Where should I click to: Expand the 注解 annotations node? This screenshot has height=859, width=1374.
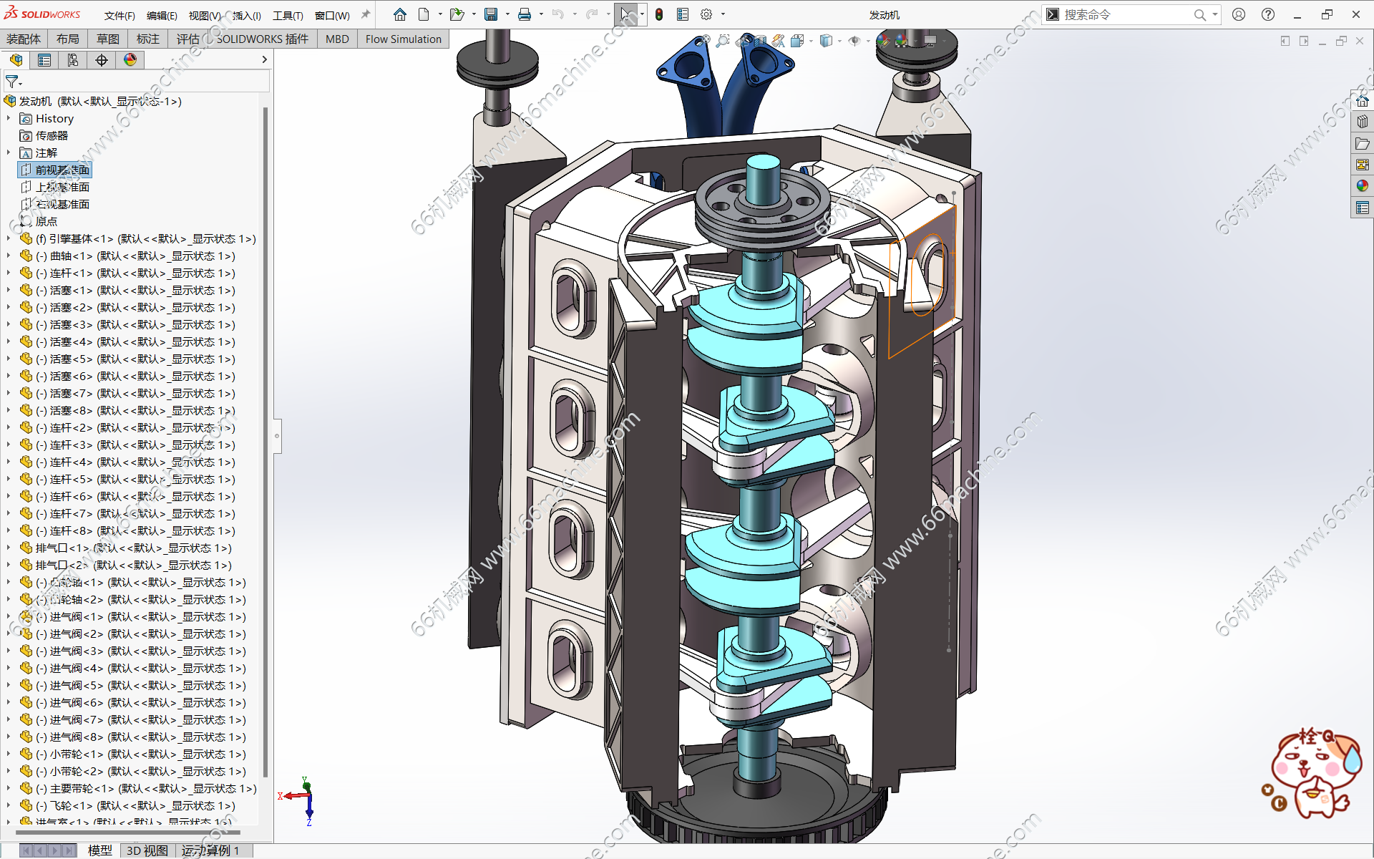click(x=9, y=152)
